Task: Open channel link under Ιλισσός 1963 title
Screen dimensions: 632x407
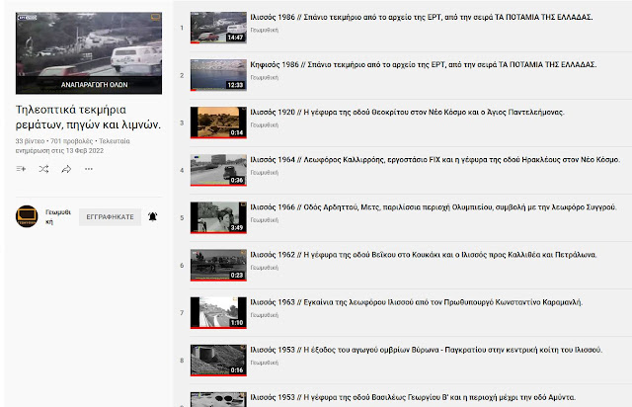Action: 265,315
